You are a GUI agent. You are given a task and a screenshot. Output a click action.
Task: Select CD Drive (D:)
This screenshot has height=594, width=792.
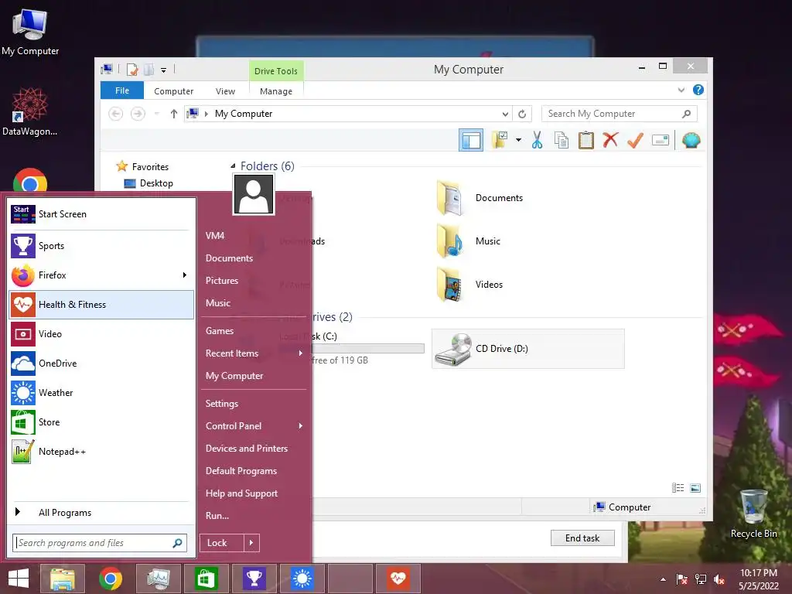point(527,349)
